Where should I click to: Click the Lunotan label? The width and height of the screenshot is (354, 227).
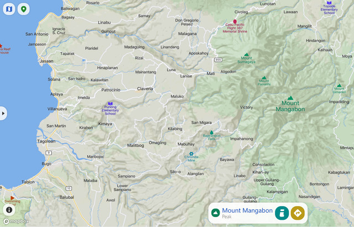click(268, 4)
